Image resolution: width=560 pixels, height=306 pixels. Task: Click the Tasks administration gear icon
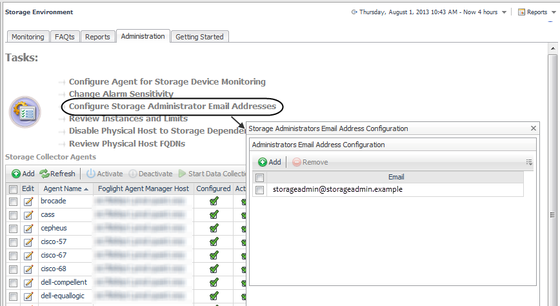[x=25, y=112]
